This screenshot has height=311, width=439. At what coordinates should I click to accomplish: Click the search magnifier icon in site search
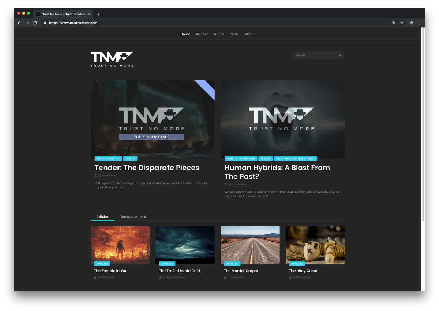340,55
